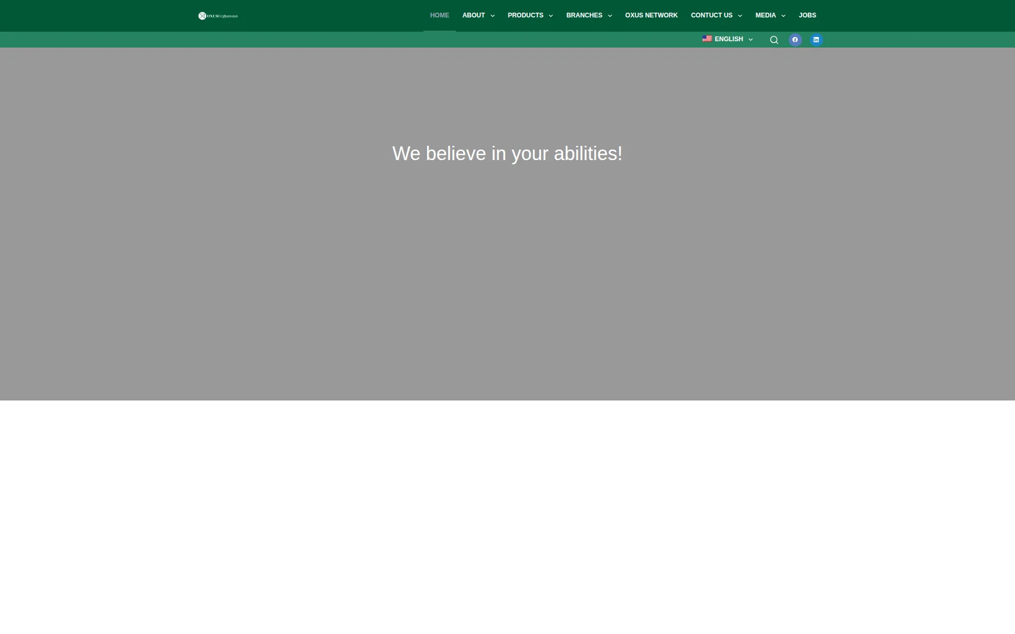
Task: Select the Products menu label
Action: coord(525,15)
